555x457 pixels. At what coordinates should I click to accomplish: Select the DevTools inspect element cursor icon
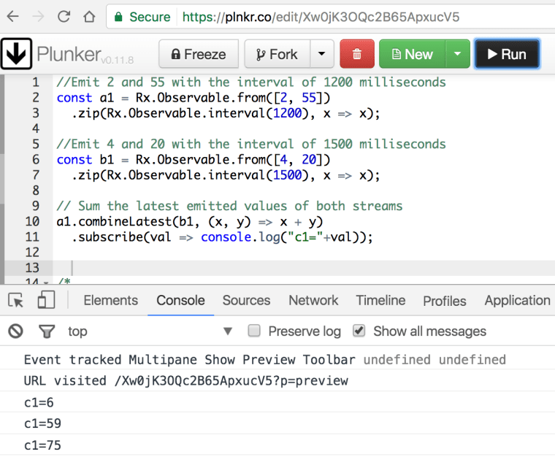16,301
